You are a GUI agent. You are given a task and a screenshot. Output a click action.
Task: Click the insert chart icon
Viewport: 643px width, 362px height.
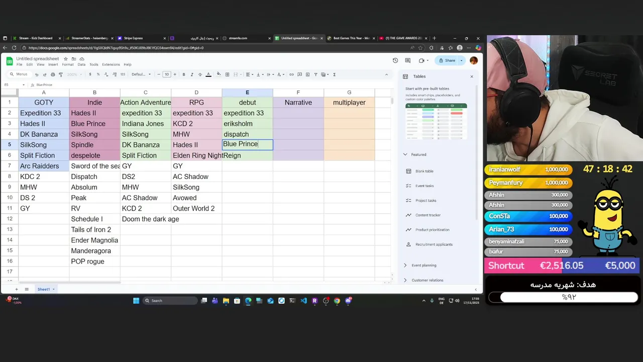coord(307,74)
